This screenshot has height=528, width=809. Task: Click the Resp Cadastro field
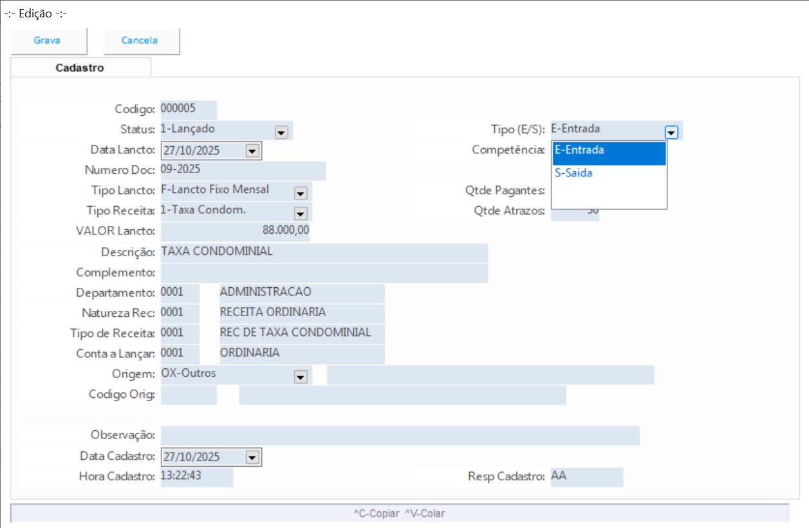pyautogui.click(x=586, y=477)
